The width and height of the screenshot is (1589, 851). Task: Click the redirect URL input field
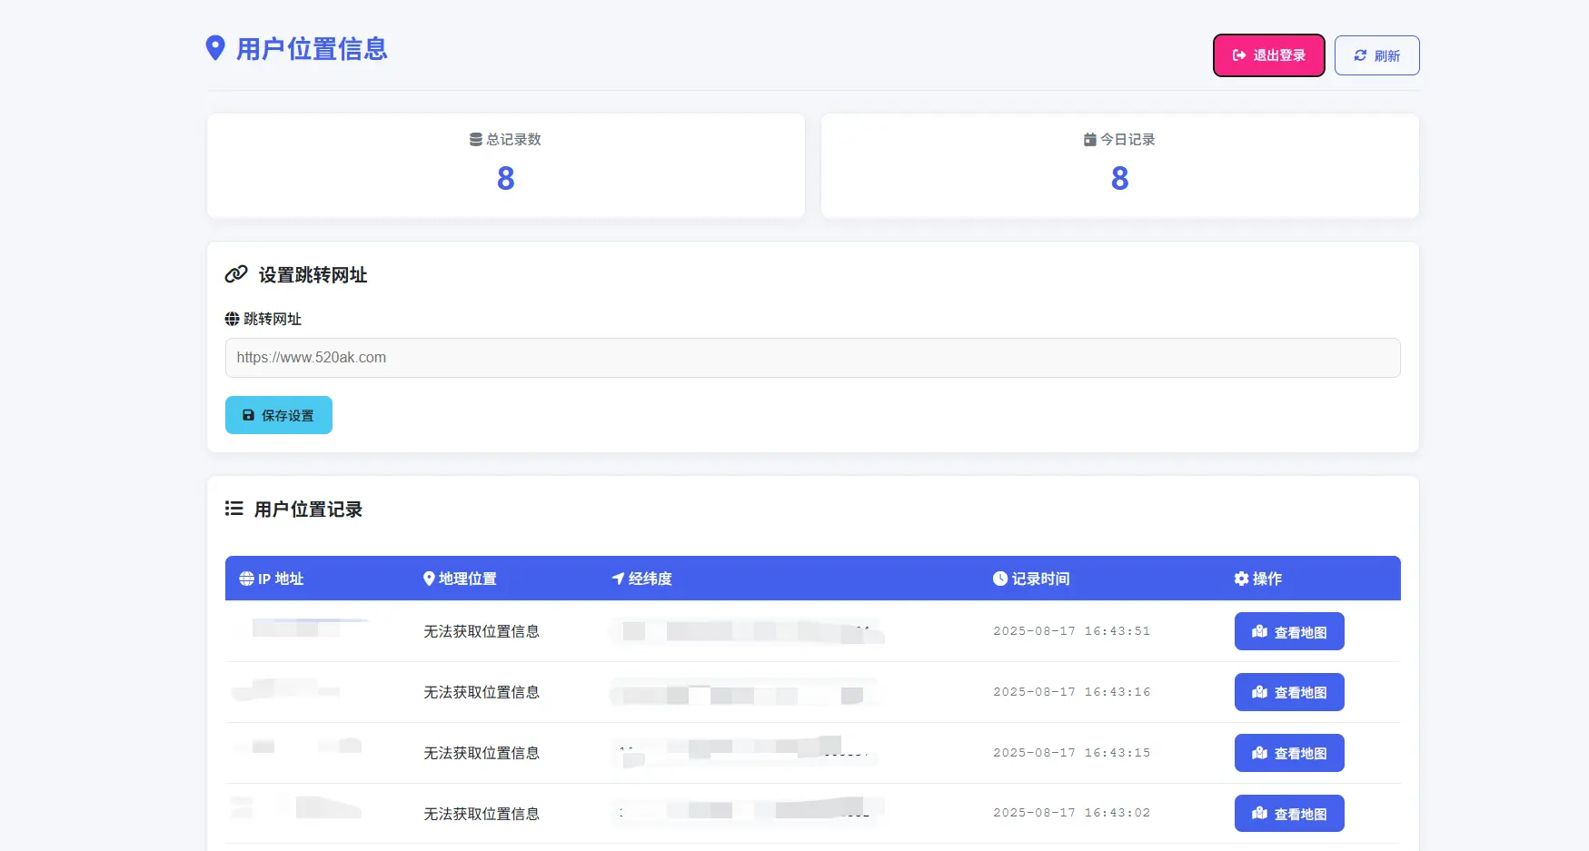pos(812,357)
